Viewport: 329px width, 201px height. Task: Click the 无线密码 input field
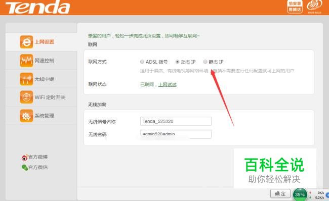[176, 134]
